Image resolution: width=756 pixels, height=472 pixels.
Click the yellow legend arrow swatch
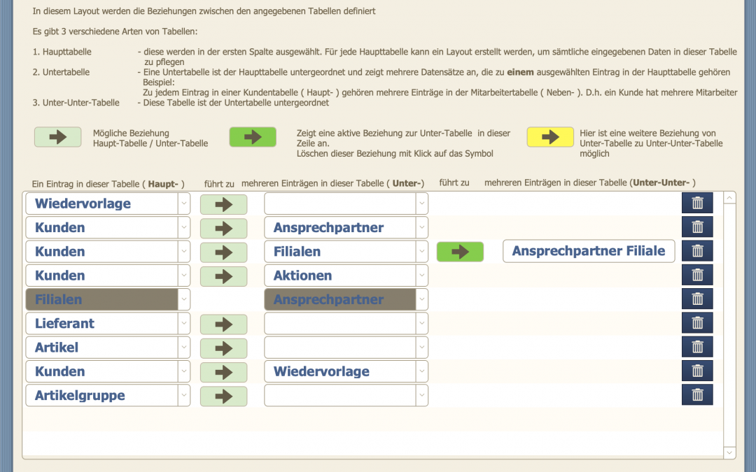coord(550,137)
